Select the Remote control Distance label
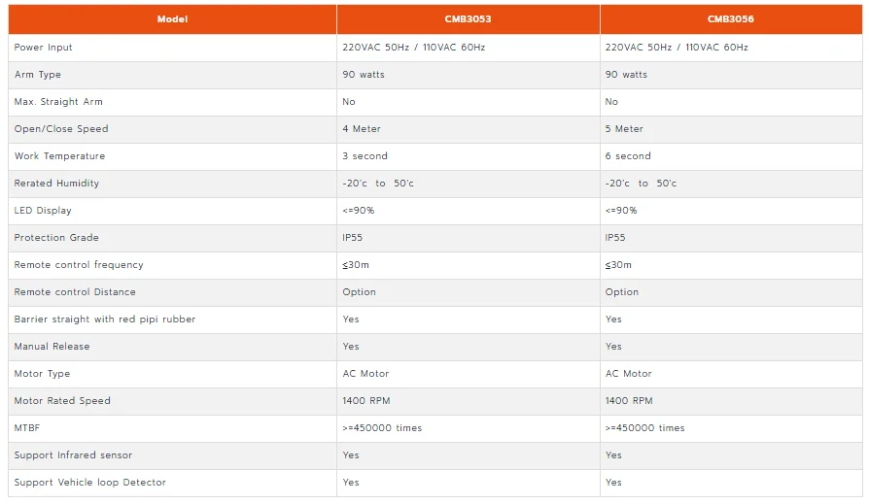 click(x=75, y=292)
